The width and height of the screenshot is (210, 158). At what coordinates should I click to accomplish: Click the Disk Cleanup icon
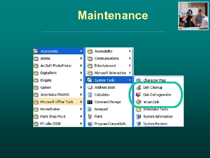(139, 87)
